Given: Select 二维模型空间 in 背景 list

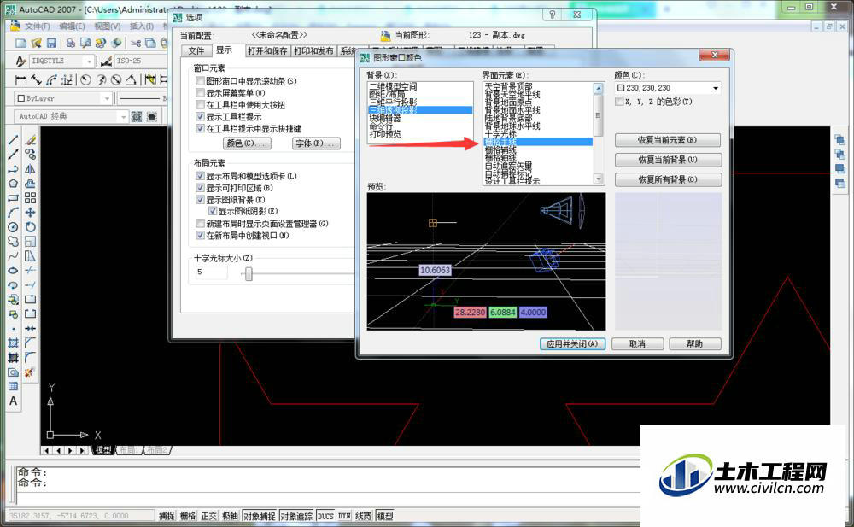Looking at the screenshot, I should click(393, 86).
